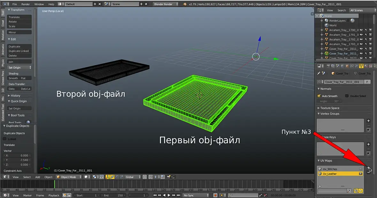377x198 pixels.
Task: Open the Set Origin dropdown in Edit panel
Action: coord(19,68)
